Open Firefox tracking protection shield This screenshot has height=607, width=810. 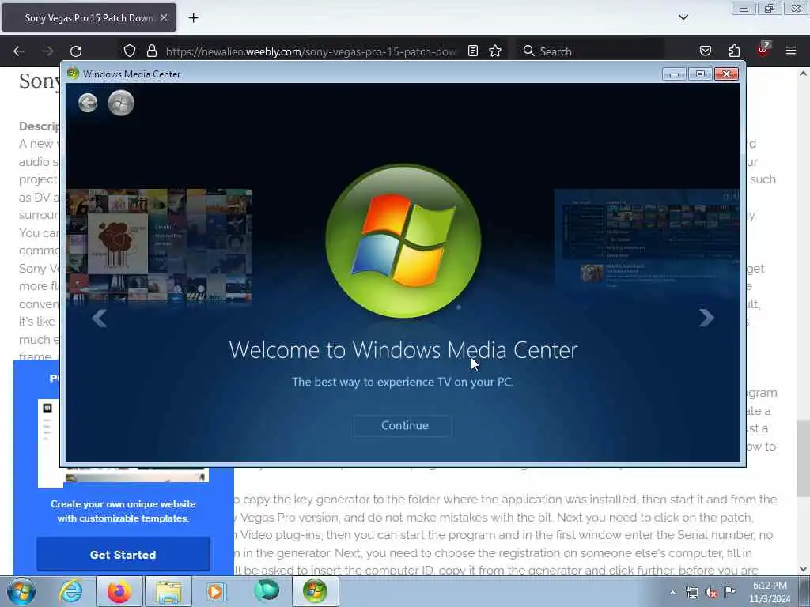pyautogui.click(x=130, y=51)
